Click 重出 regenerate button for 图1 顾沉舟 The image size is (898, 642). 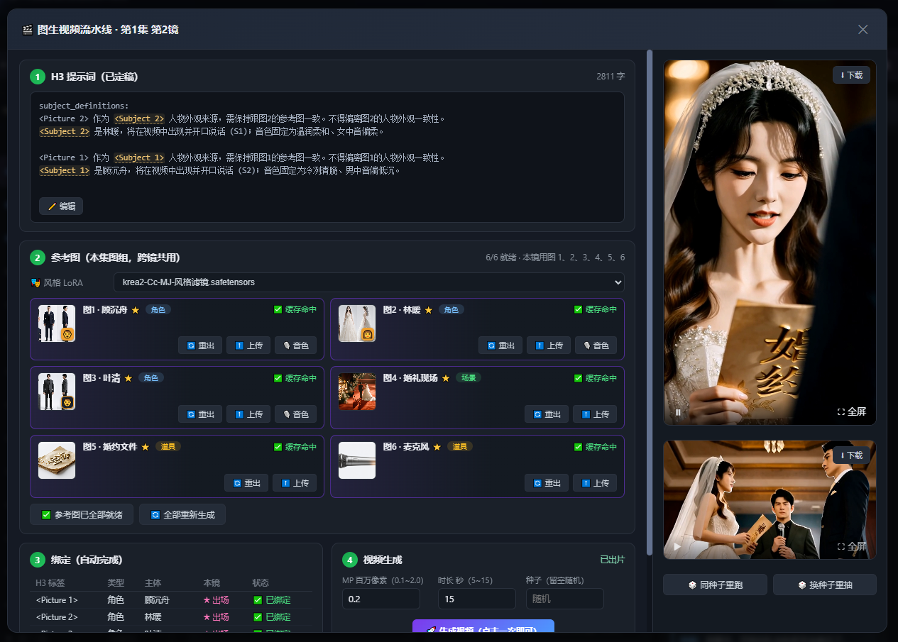tap(200, 345)
